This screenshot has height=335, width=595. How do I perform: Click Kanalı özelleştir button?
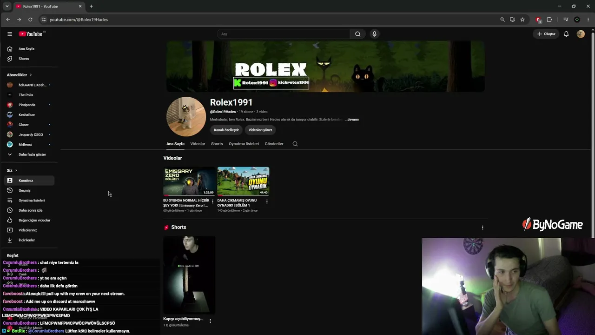pos(226,130)
